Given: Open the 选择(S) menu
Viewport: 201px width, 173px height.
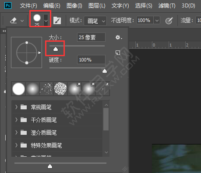Looking at the screenshot, I should point(144,6).
